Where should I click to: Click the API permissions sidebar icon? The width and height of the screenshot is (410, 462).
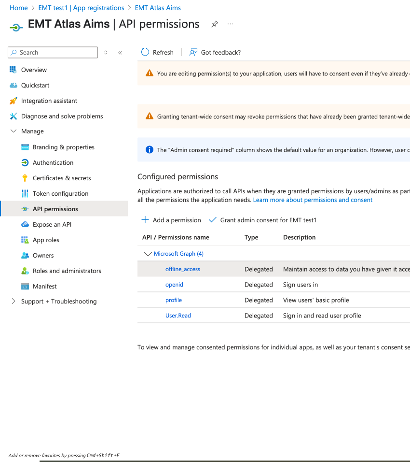25,209
